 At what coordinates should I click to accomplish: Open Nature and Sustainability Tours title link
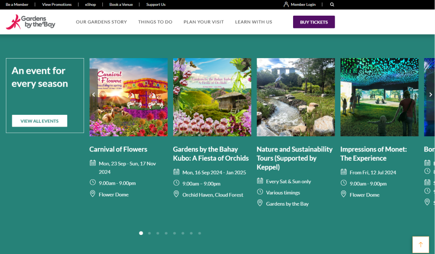click(295, 158)
